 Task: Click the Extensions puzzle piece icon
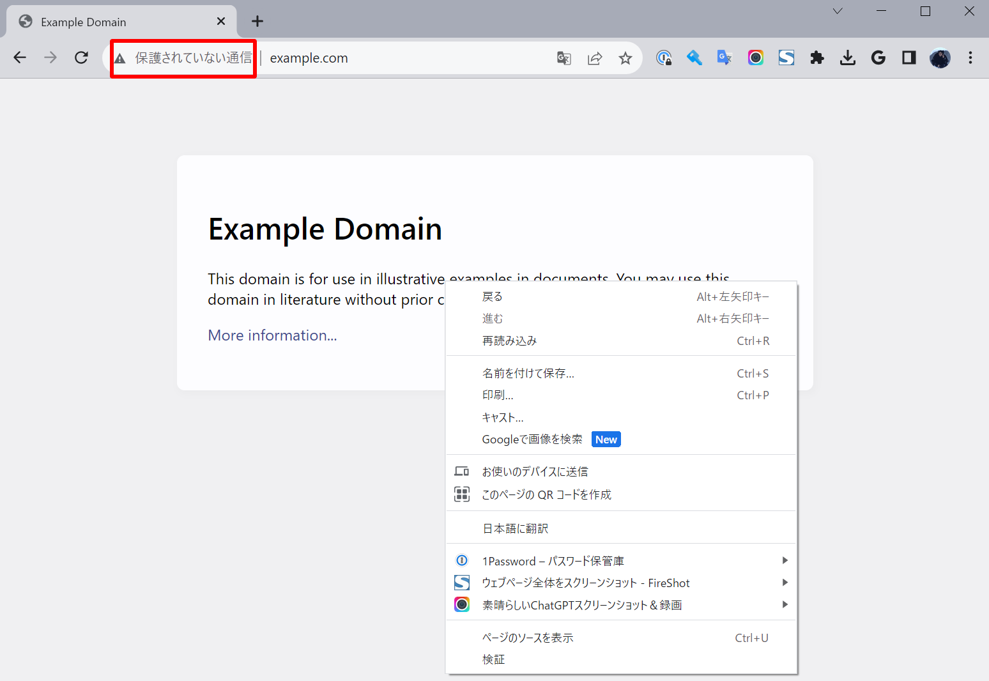click(816, 57)
